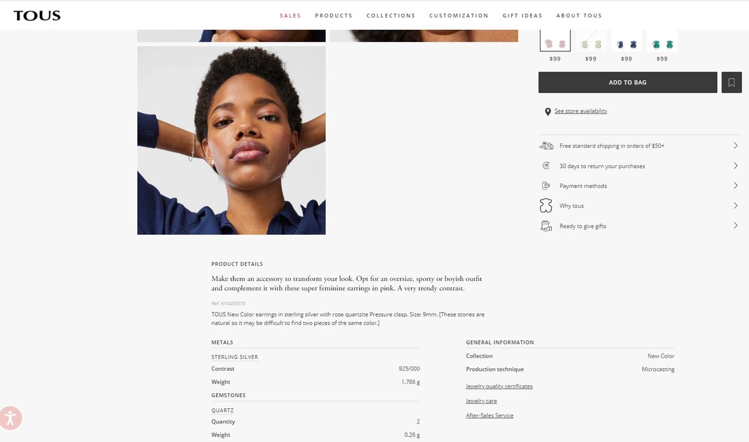
Task: Open the GIFT IDEAS menu
Action: click(522, 16)
